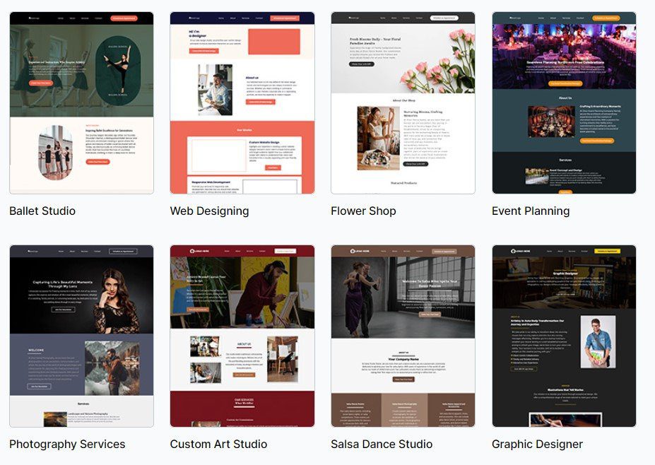Click Contact nav link in Web Designing navbar
655x465 pixels.
pyautogui.click(x=258, y=17)
